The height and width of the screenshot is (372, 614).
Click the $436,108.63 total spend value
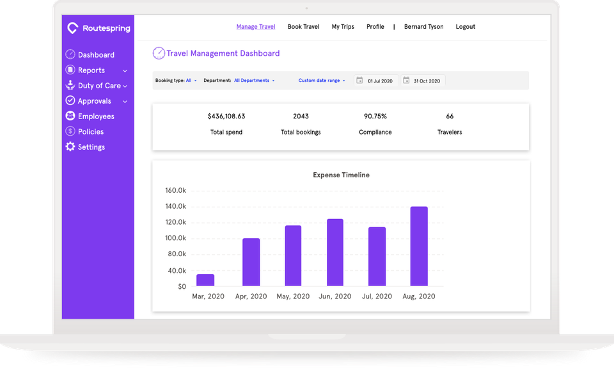coord(226,116)
